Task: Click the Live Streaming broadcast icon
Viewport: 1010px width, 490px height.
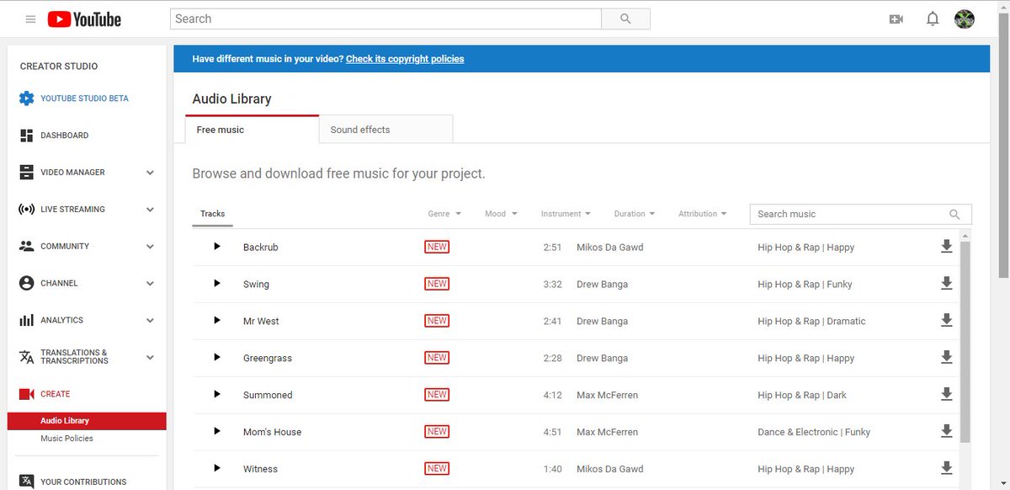Action: pos(26,210)
